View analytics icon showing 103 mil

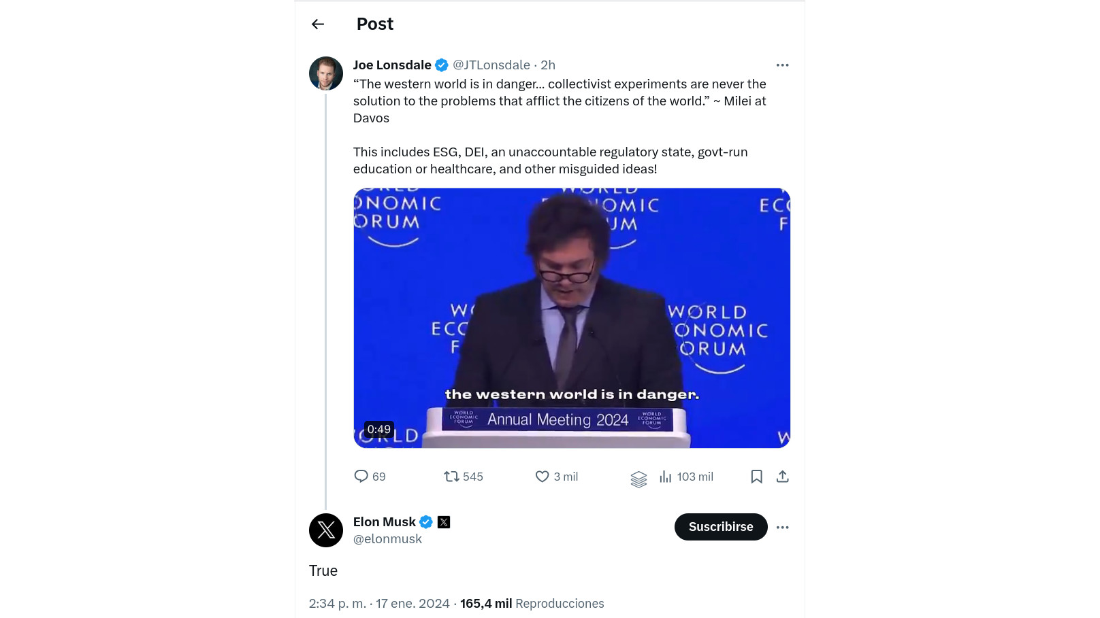(666, 477)
